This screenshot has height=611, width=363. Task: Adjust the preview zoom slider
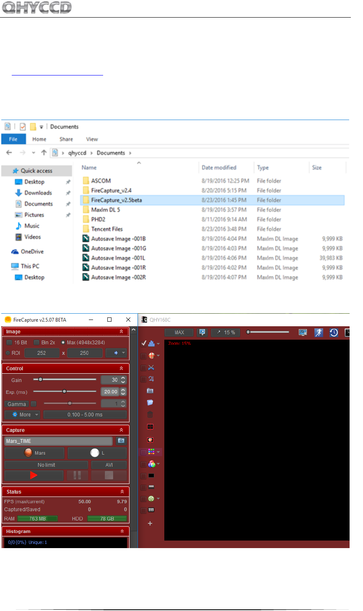point(268,332)
